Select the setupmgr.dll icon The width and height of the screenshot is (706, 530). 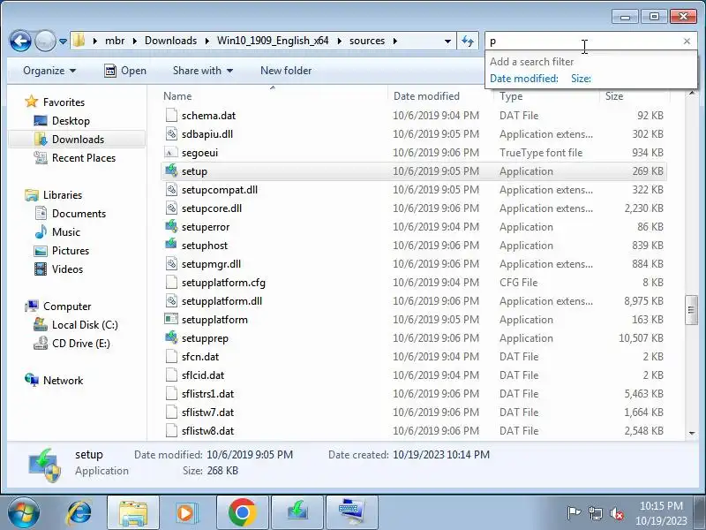click(171, 263)
